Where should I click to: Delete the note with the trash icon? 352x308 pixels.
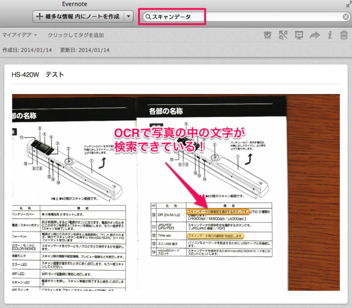pyautogui.click(x=344, y=35)
